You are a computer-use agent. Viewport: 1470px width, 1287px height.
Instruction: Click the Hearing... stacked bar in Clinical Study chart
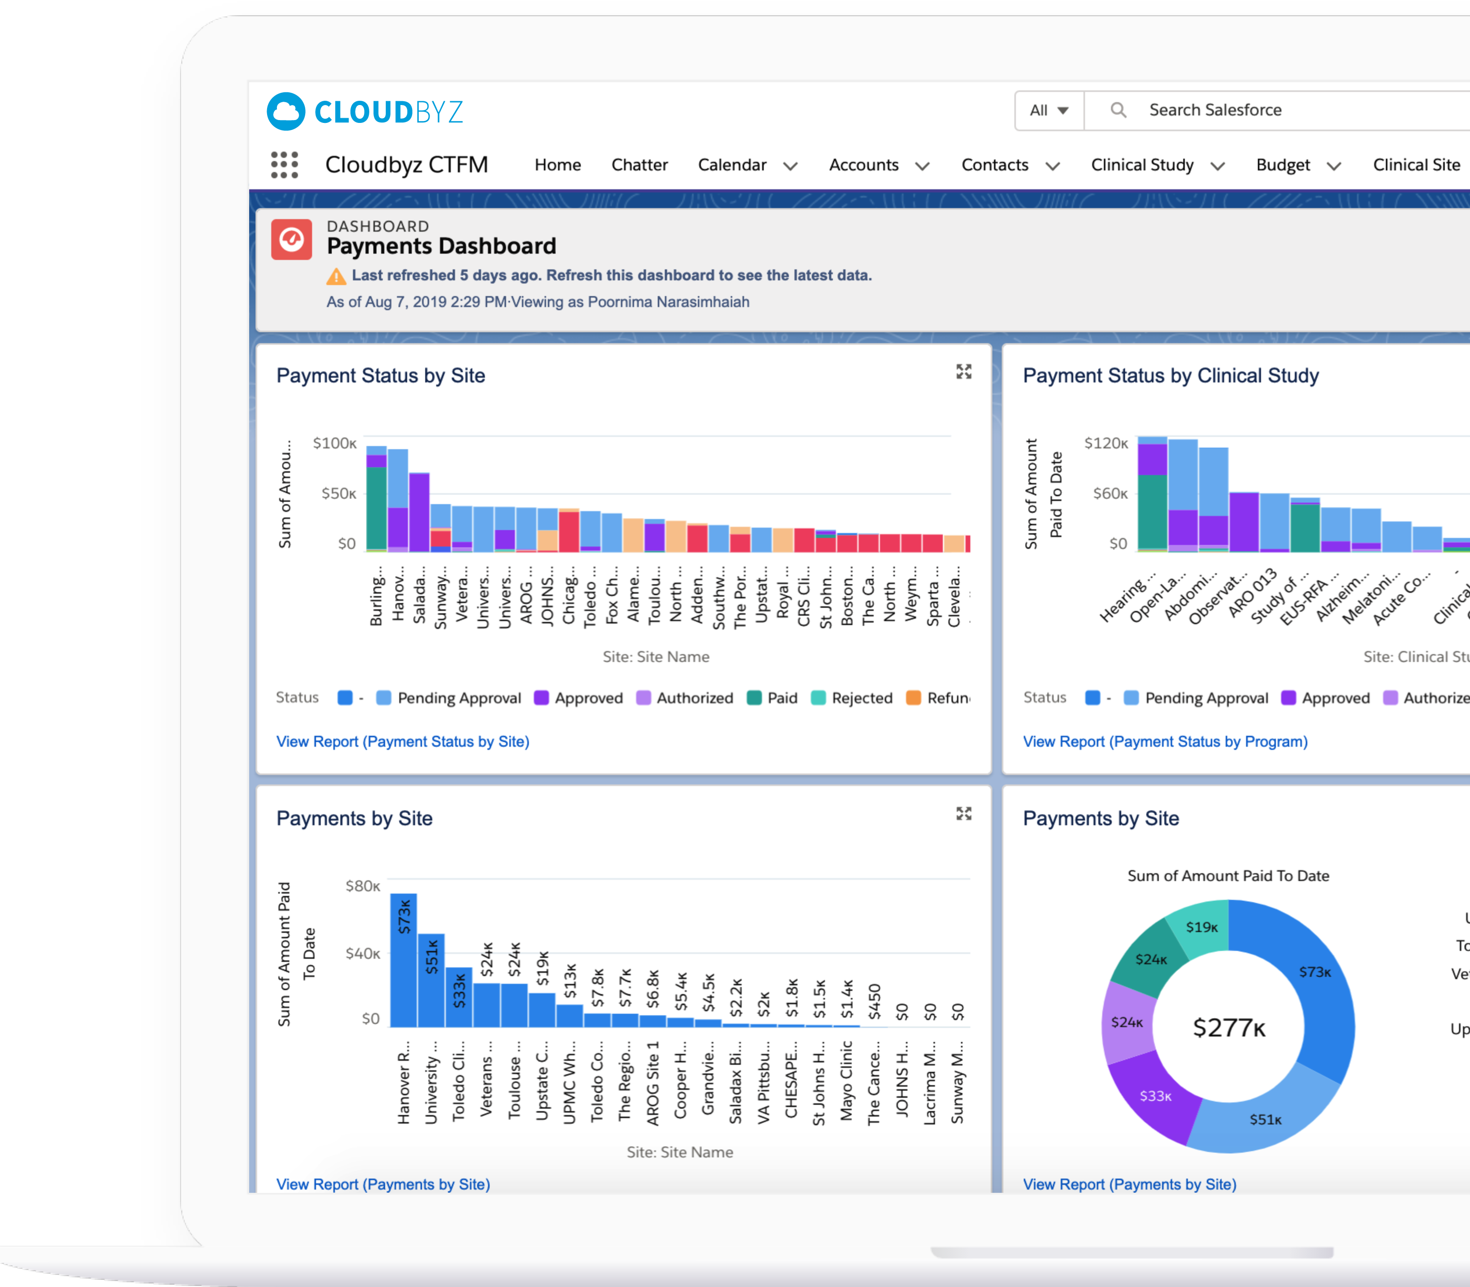[x=1153, y=494]
